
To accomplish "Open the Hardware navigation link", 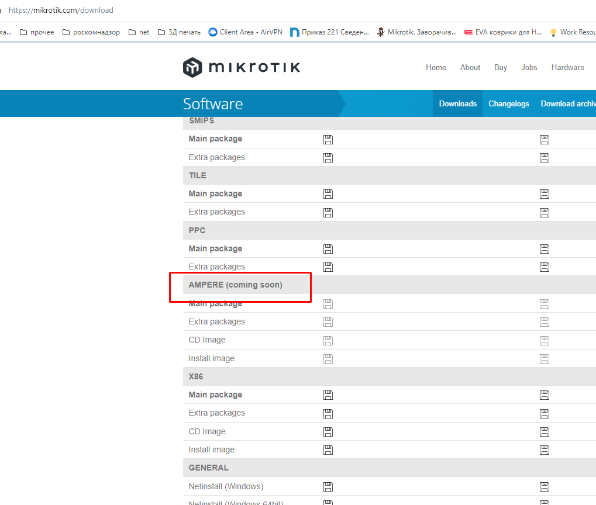I will (x=567, y=67).
